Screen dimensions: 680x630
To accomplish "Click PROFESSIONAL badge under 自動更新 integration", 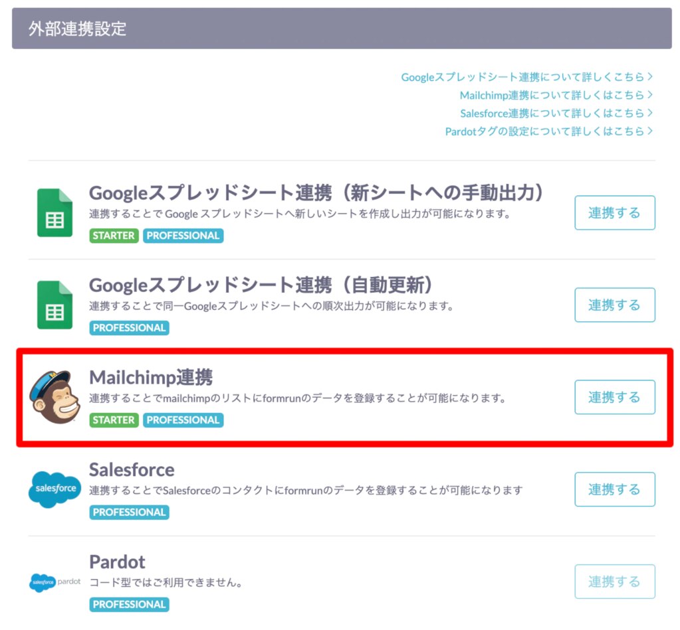I will point(129,328).
